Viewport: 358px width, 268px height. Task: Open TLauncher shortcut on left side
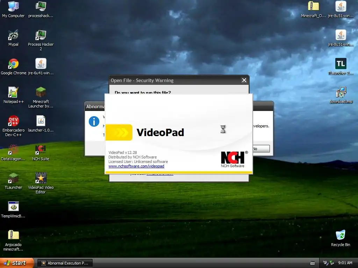pyautogui.click(x=13, y=181)
